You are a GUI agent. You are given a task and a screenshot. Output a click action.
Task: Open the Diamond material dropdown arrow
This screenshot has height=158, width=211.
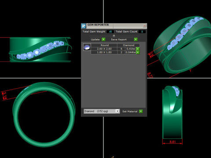pos(117,111)
